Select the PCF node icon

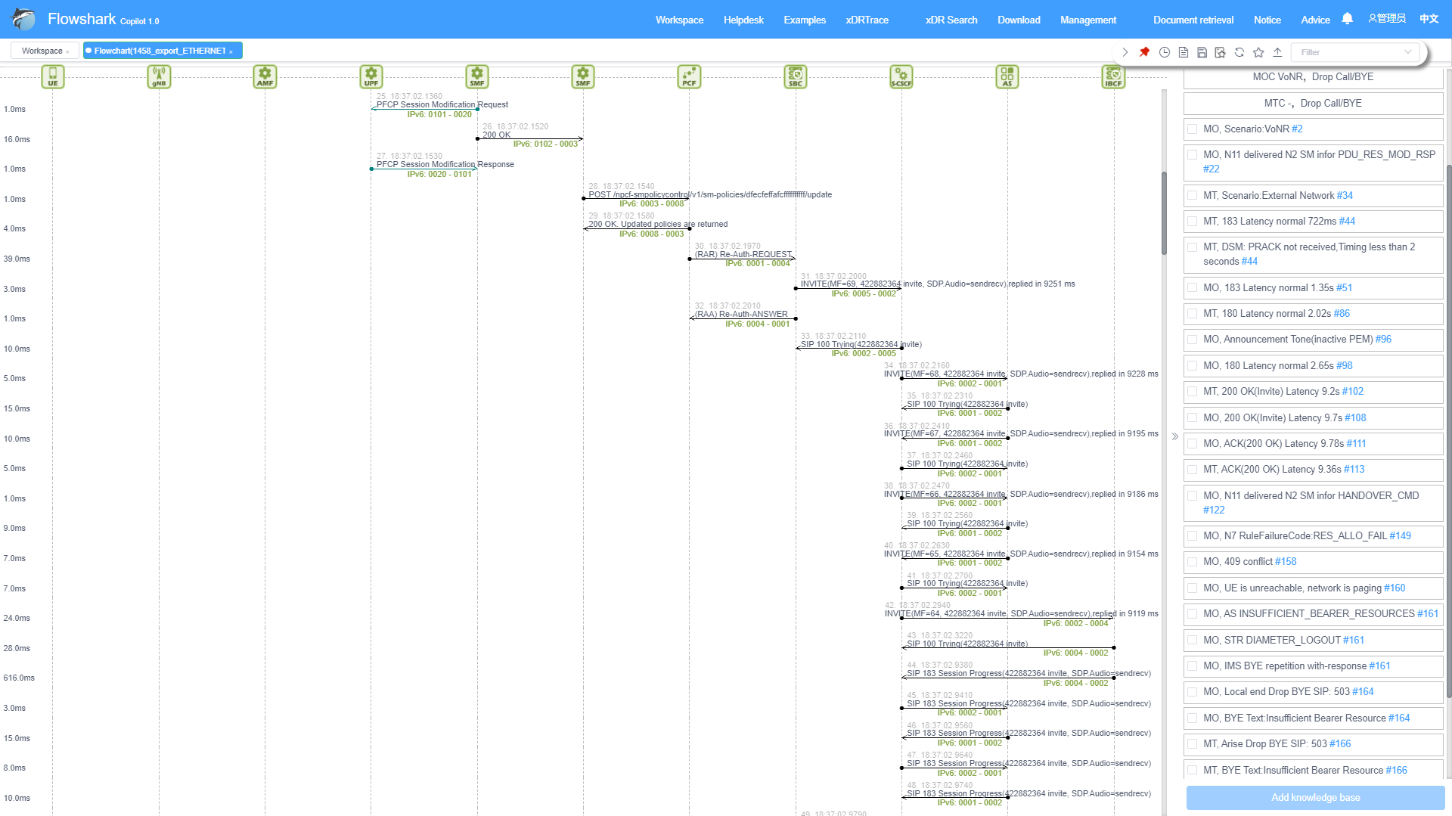tap(689, 76)
